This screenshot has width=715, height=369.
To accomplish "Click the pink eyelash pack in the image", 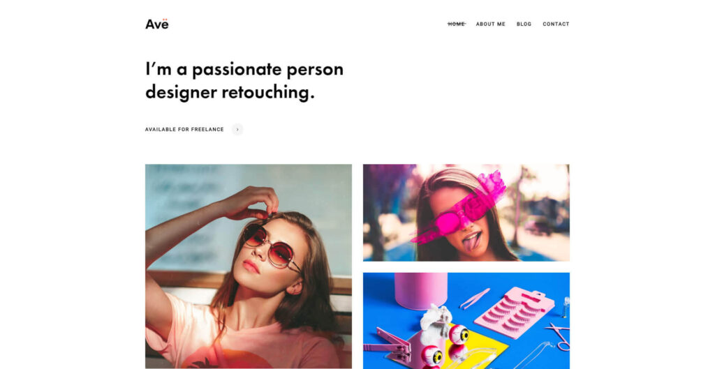I will (x=515, y=312).
